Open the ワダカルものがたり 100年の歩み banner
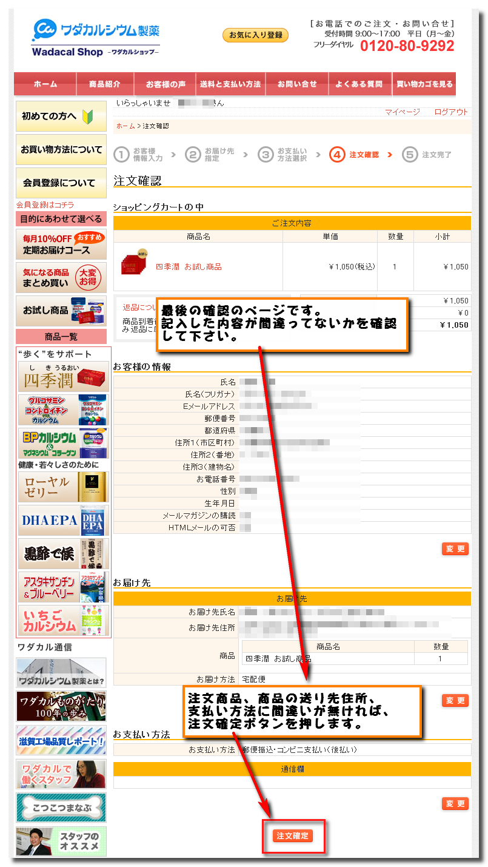This screenshot has height=867, width=488. [61, 706]
